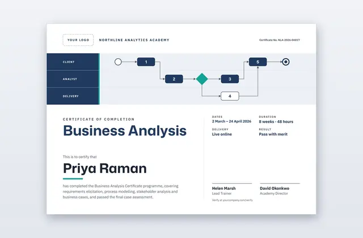Click flowchart node 2
The image size is (363, 238).
pos(174,79)
